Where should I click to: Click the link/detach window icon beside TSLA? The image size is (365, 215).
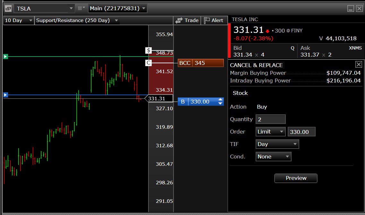[x=8, y=9]
